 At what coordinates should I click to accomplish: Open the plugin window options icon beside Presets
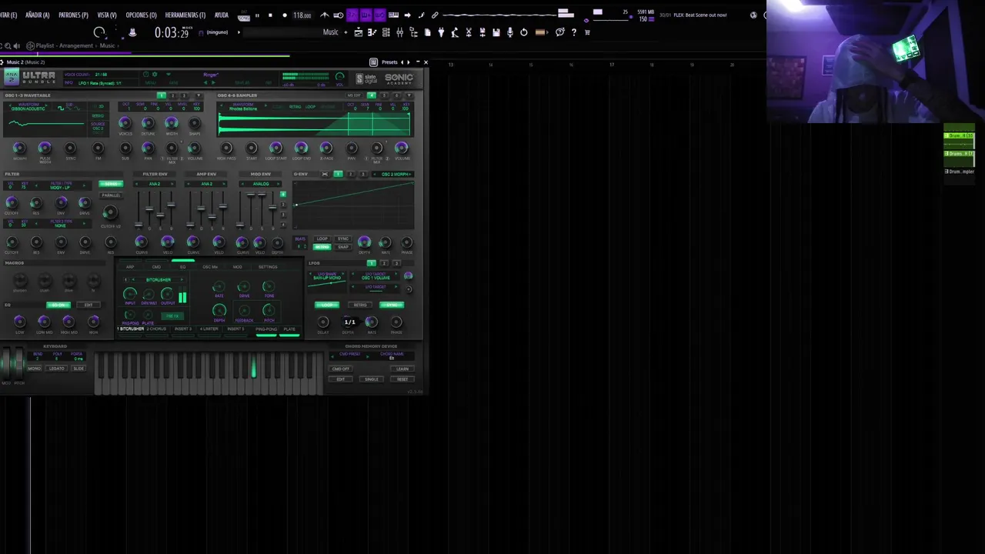coord(373,62)
